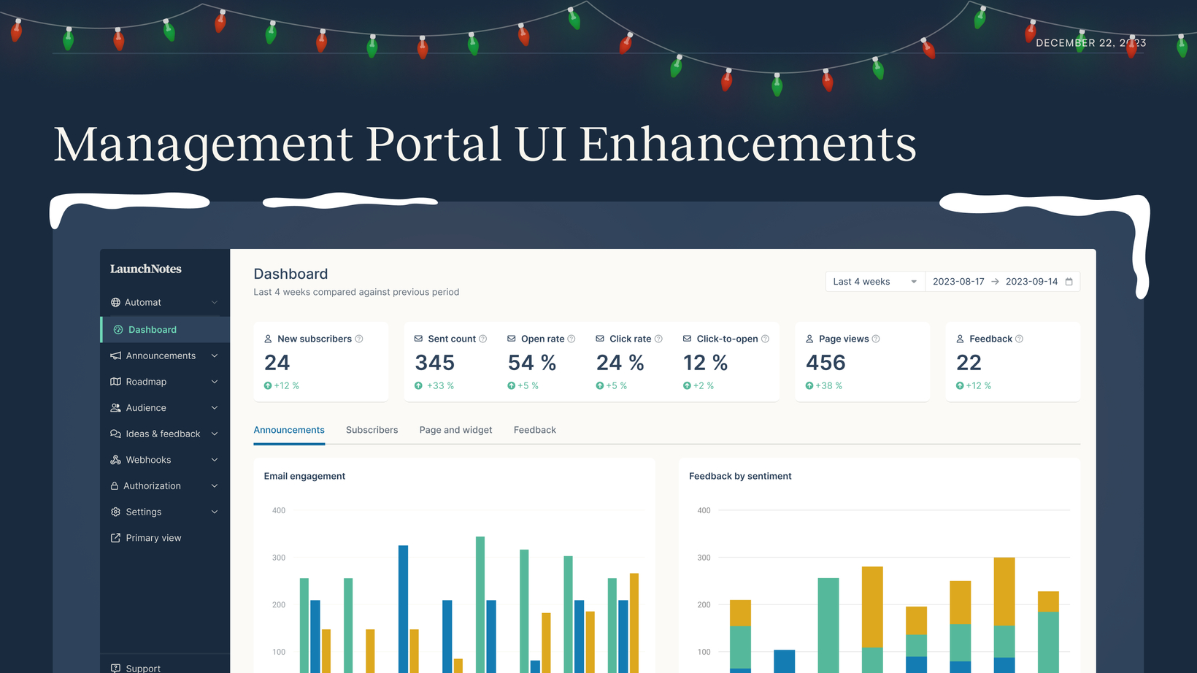The width and height of the screenshot is (1197, 673).
Task: Expand the Roadmap sidebar section chevron
Action: pos(215,382)
